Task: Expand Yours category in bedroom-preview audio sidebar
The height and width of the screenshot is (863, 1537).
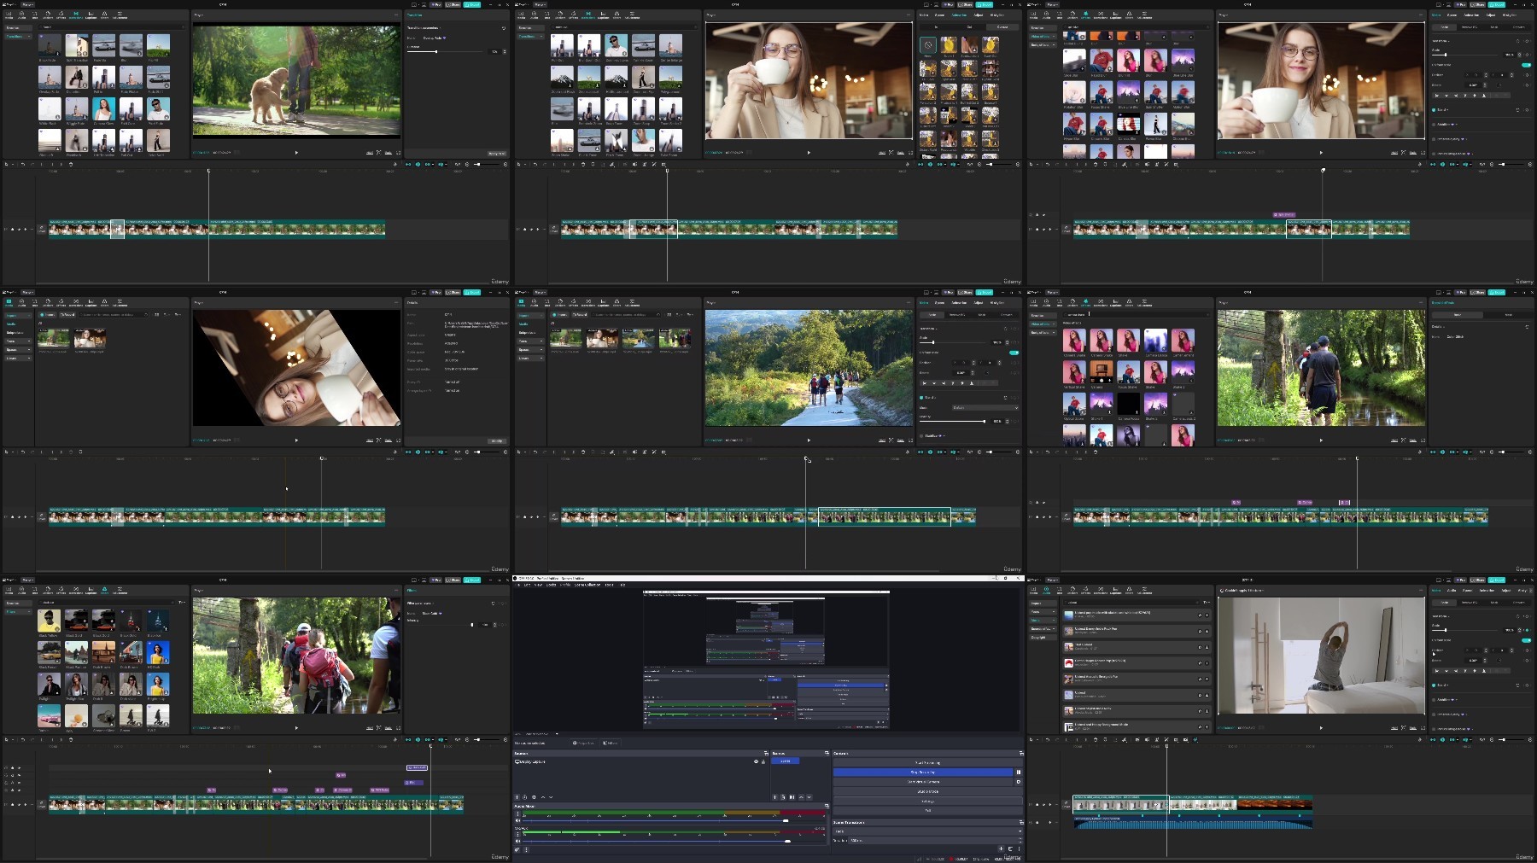Action: 1043,612
